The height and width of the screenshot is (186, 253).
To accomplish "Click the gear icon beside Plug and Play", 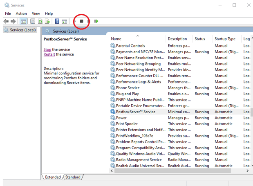I will 113,94.
